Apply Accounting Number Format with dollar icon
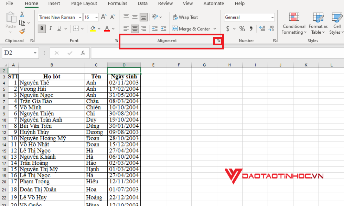 point(227,29)
